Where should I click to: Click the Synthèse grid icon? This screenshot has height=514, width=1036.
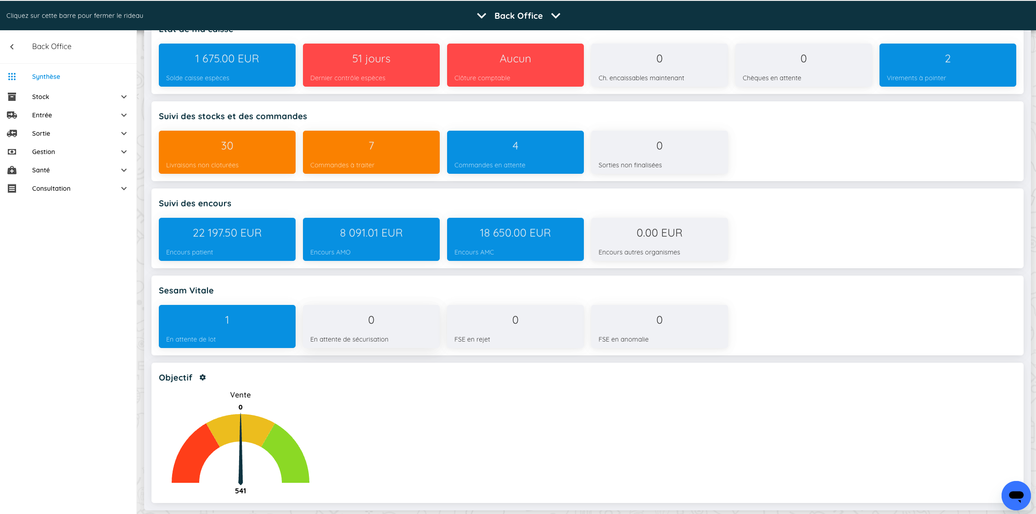coord(12,77)
